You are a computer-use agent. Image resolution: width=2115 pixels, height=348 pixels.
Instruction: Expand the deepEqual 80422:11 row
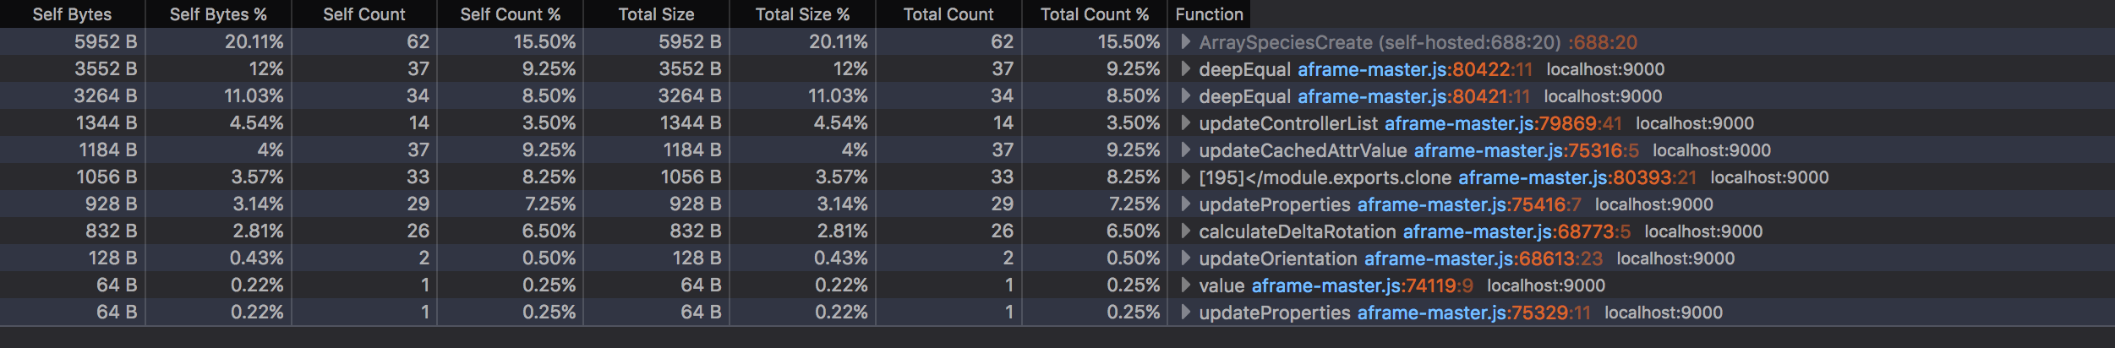1185,68
